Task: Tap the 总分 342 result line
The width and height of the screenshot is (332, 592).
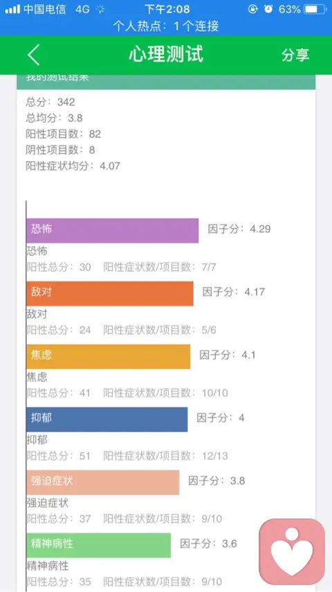Action: pos(50,102)
